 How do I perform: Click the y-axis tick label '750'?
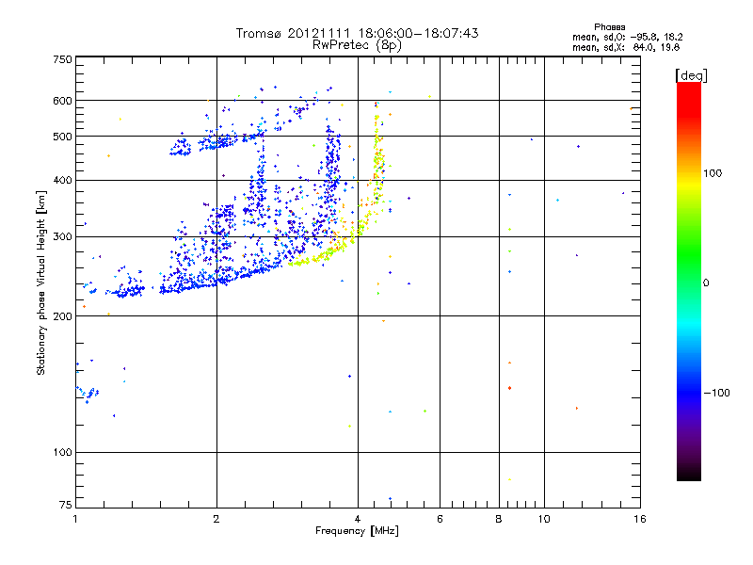click(x=63, y=59)
